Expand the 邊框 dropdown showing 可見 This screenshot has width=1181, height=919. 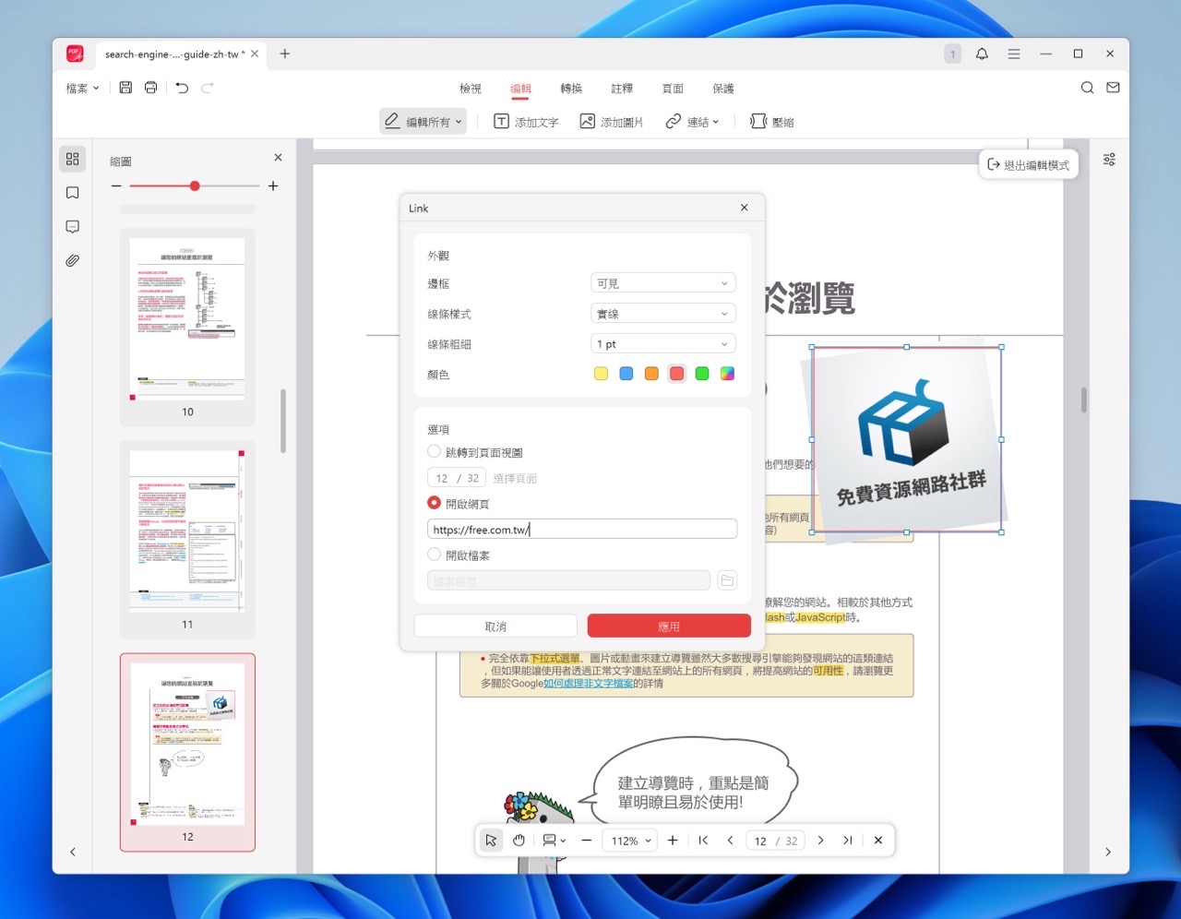coord(662,283)
